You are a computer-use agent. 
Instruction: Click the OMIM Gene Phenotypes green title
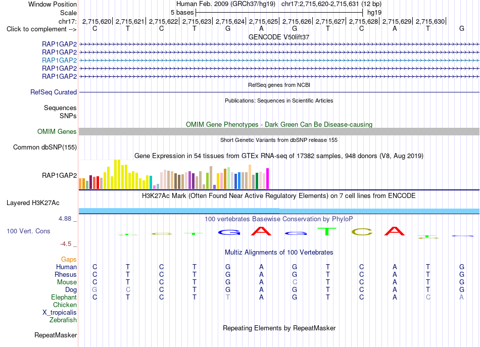279,125
